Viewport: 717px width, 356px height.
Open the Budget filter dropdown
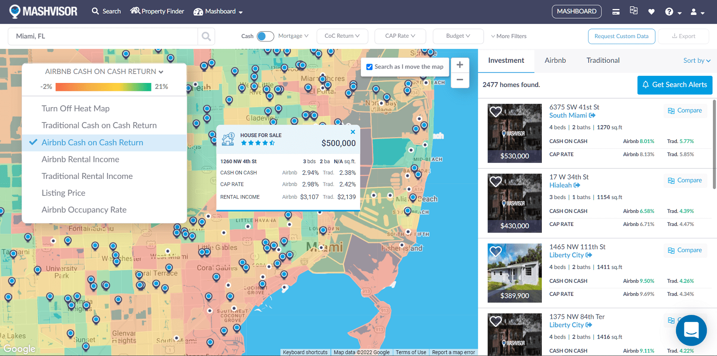[458, 36]
